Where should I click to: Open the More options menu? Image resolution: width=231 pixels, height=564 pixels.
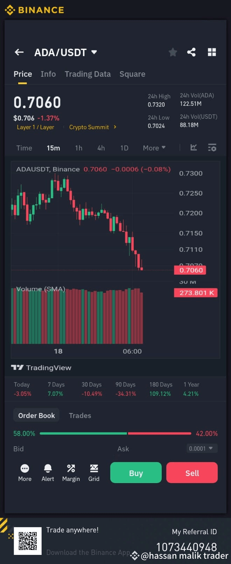(x=24, y=473)
